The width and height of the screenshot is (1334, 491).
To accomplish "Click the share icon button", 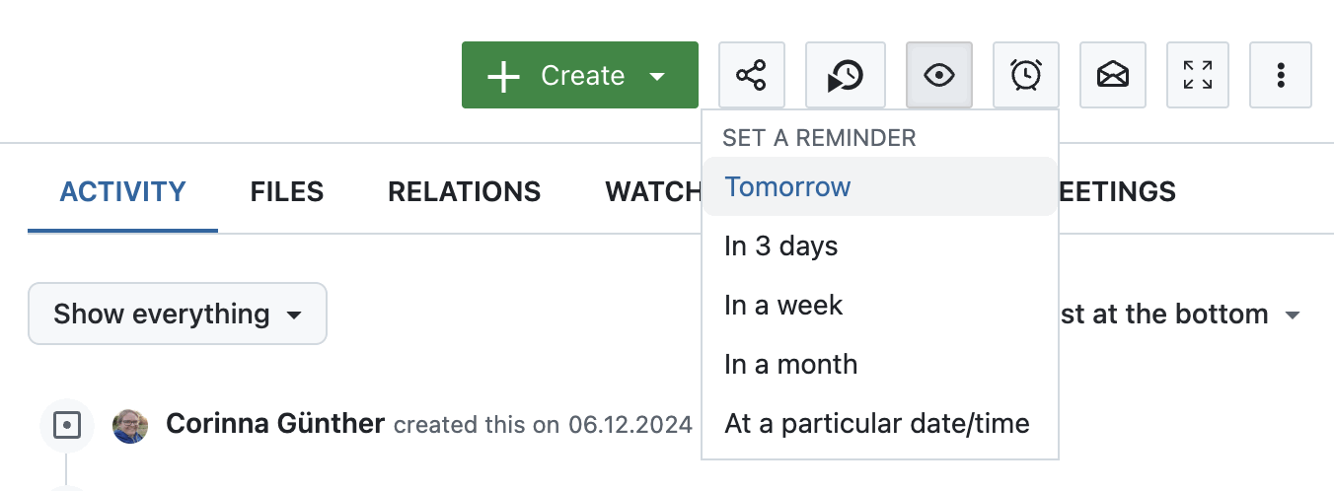I will [x=751, y=75].
